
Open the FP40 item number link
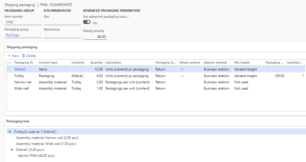(x=9, y=22)
